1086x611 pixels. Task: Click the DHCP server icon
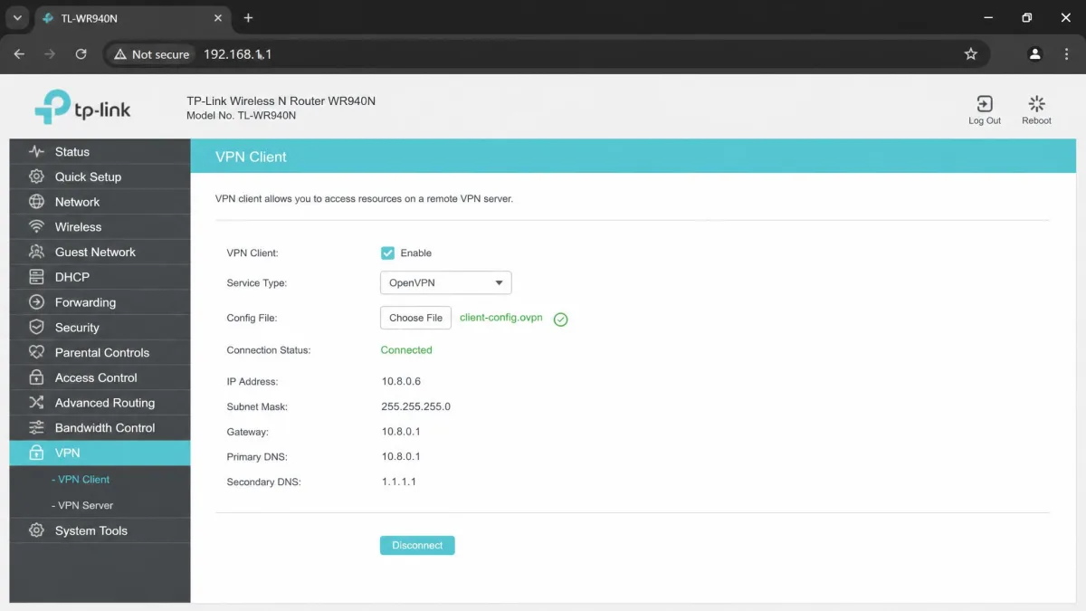click(x=36, y=277)
